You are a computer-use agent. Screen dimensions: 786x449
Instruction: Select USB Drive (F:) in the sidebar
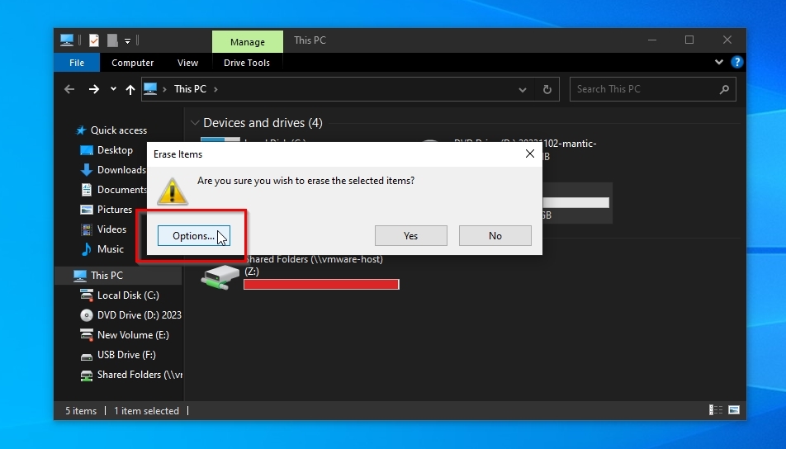click(x=126, y=355)
